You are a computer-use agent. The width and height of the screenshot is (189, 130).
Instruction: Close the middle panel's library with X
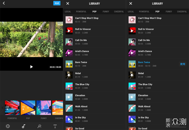tap(68, 3)
